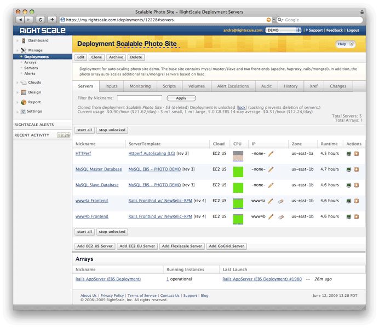Open the HTTPerf server link
Image resolution: width=379 pixels, height=328 pixels.
pos(83,154)
